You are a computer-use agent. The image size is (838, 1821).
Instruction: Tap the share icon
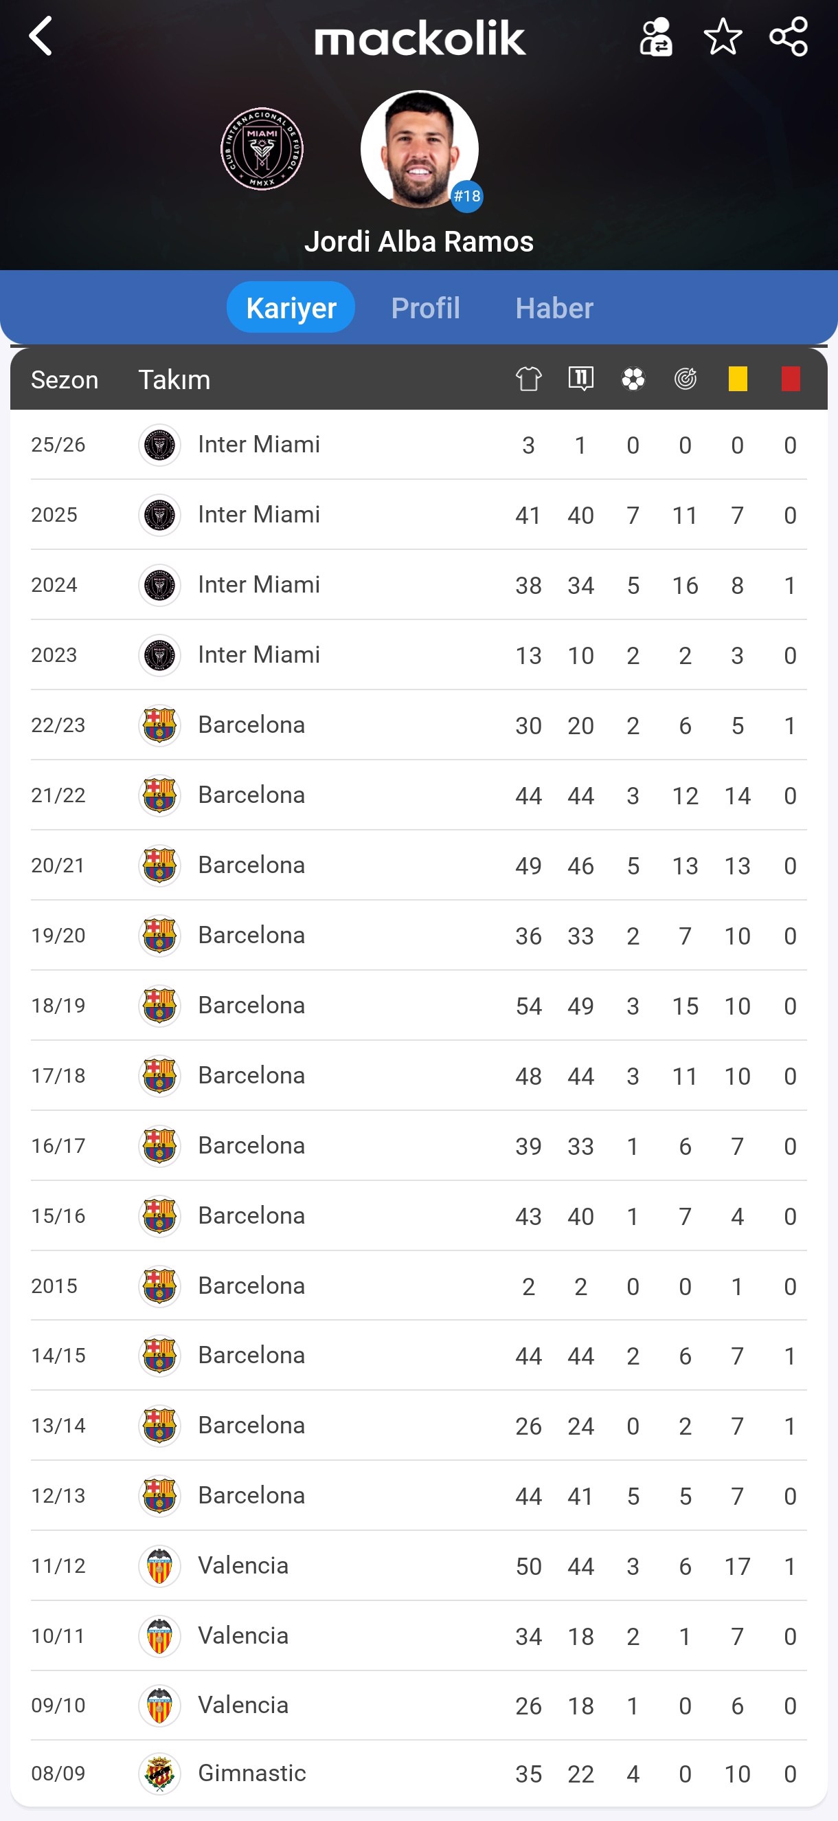click(x=788, y=36)
